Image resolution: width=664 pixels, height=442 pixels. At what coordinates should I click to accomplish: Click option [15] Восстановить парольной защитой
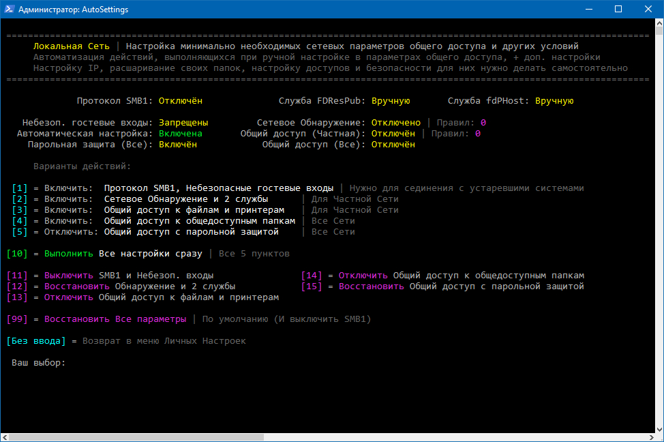[442, 286]
